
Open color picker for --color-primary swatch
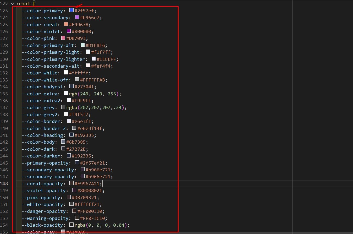71,10
